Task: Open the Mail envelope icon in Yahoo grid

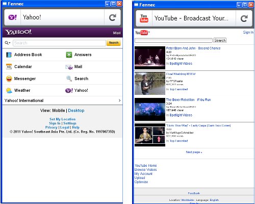Action: pyautogui.click(x=69, y=67)
